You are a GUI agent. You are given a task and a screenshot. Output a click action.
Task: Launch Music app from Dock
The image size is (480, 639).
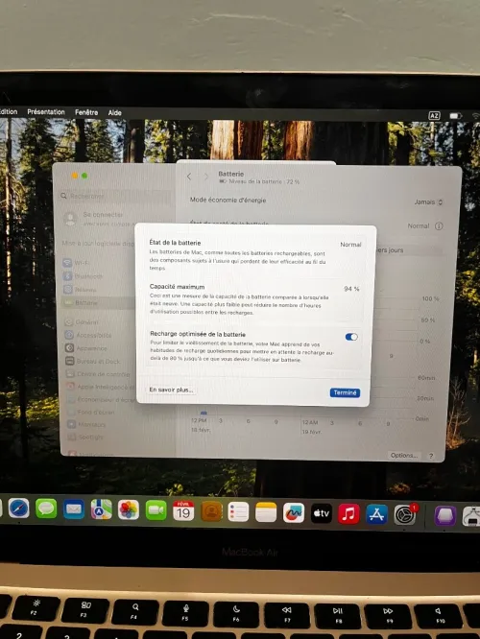348,513
